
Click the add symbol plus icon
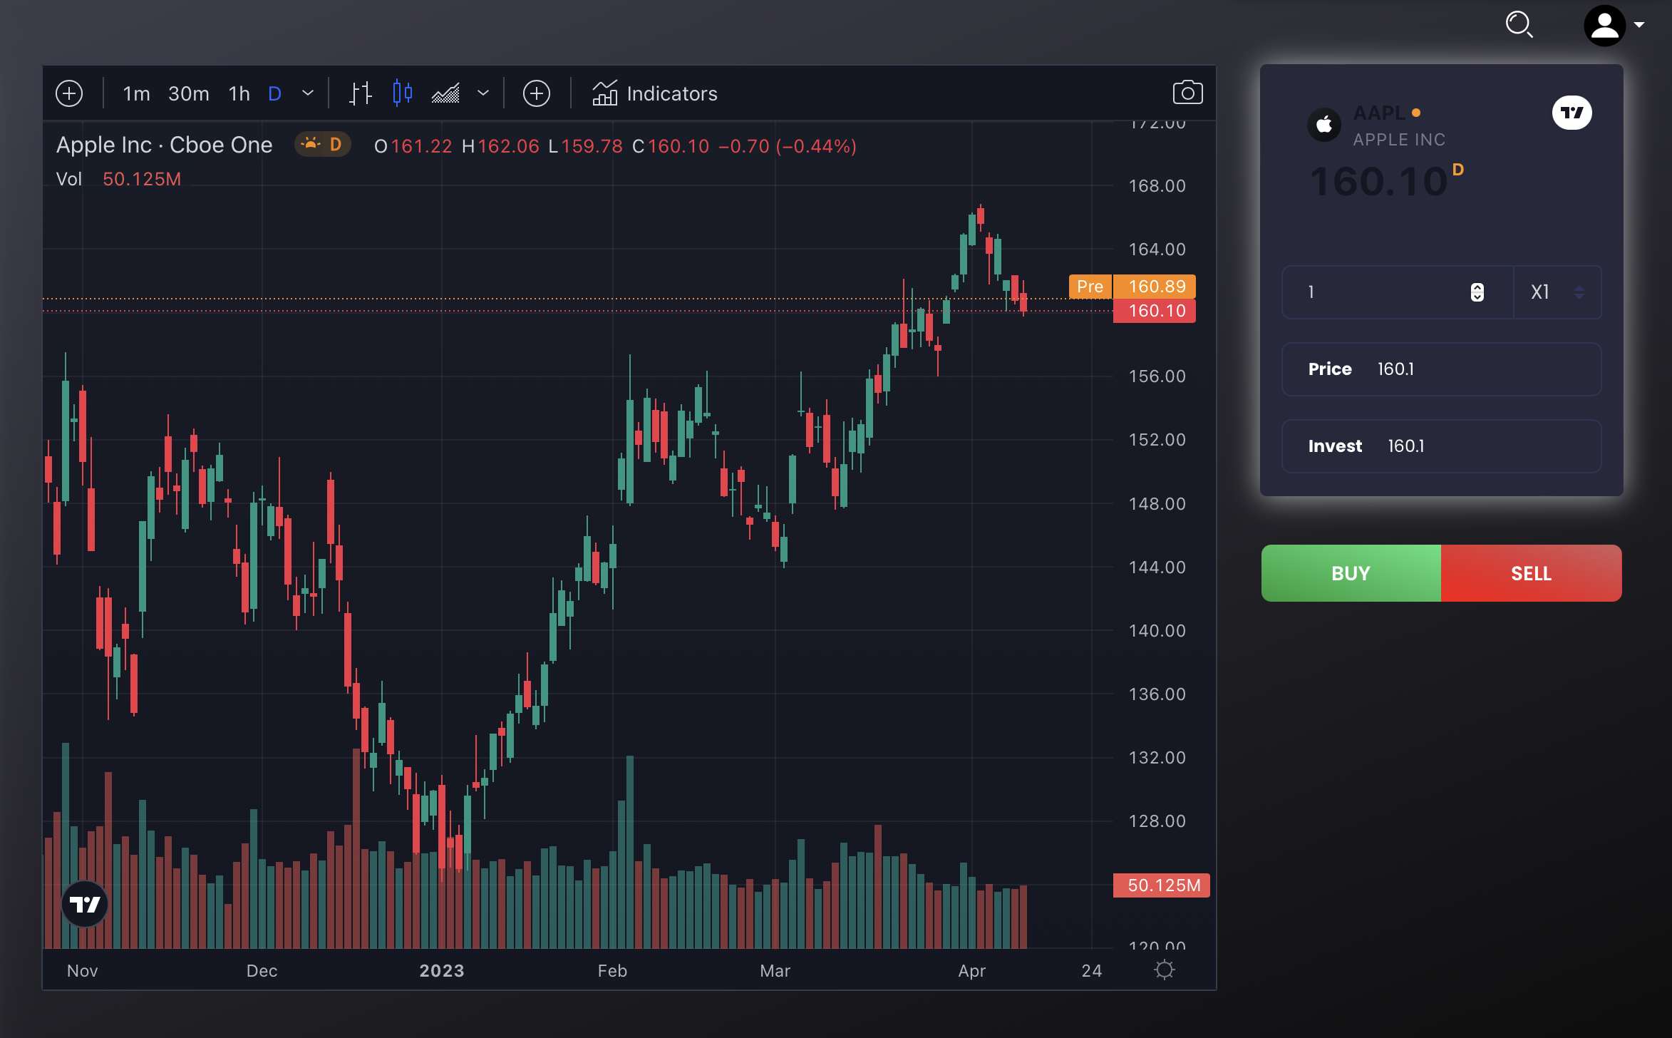coord(69,93)
